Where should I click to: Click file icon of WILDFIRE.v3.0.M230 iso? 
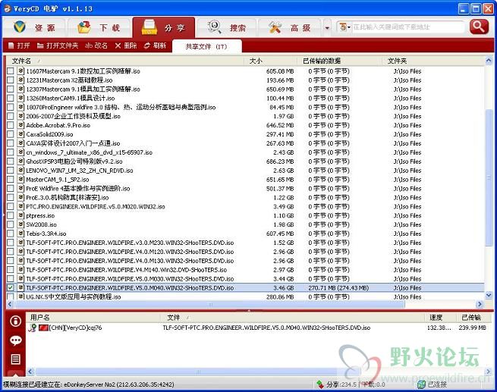(20, 243)
